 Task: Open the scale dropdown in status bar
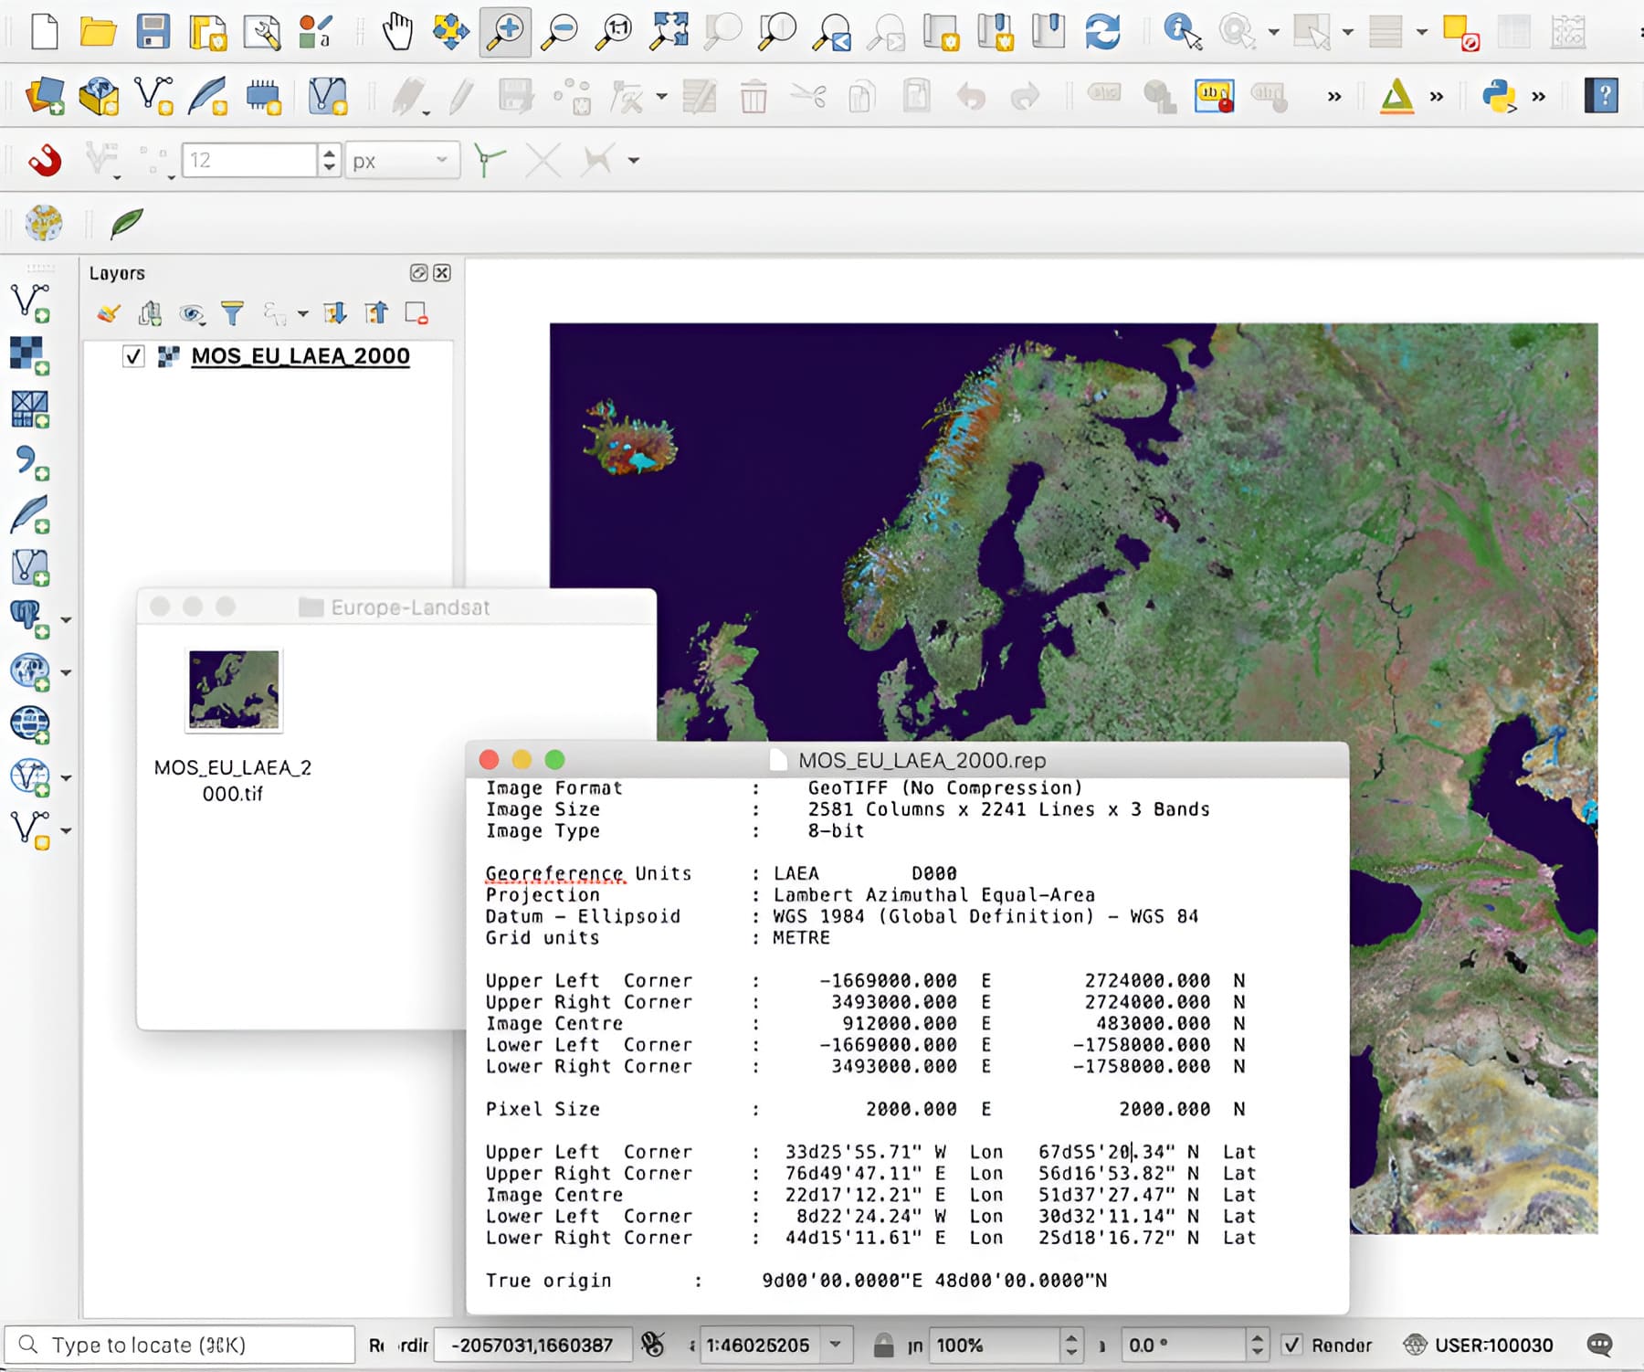(837, 1344)
